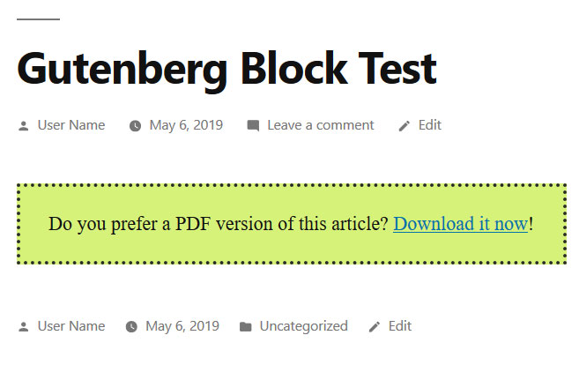Select the footer May 6, 2019 date link

(x=182, y=326)
